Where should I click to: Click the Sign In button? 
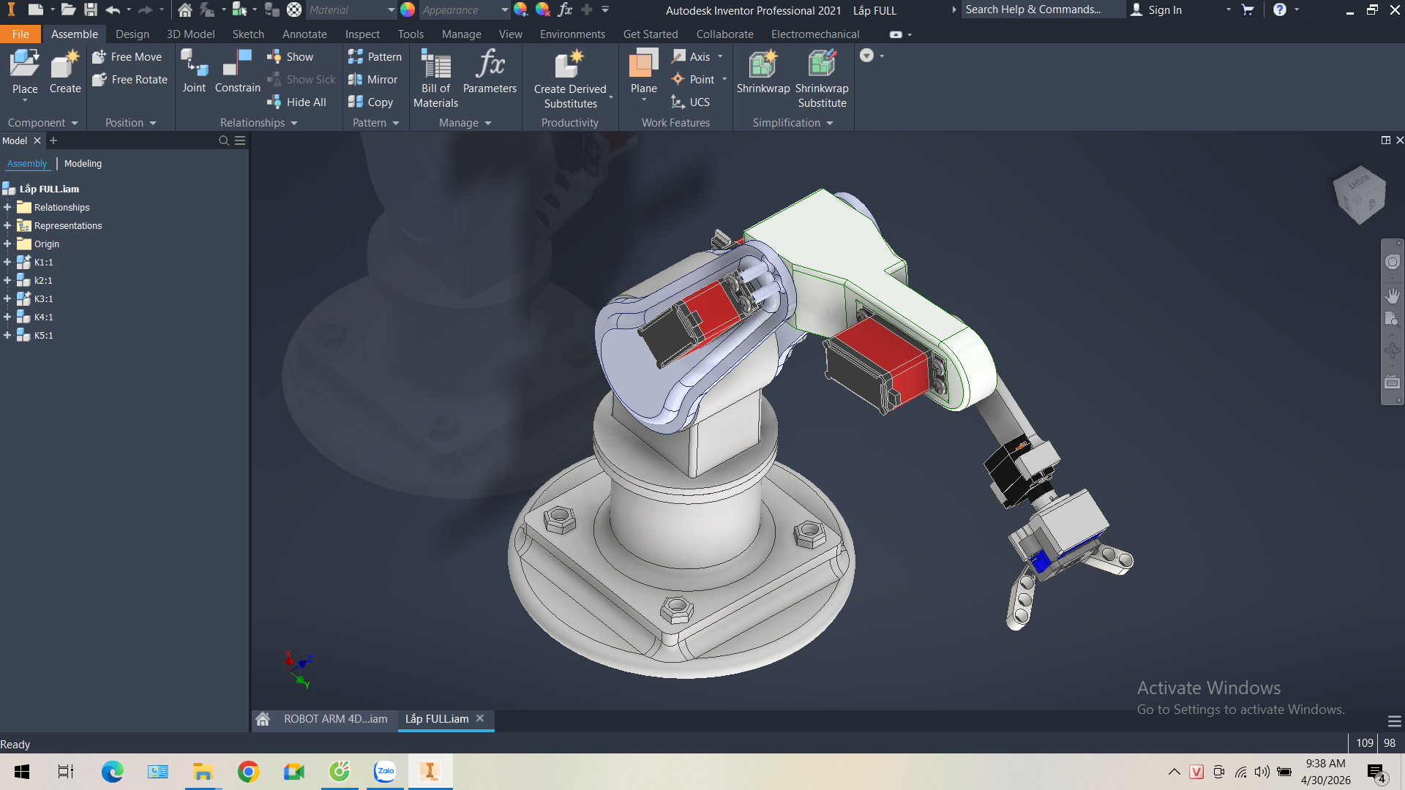(1156, 10)
